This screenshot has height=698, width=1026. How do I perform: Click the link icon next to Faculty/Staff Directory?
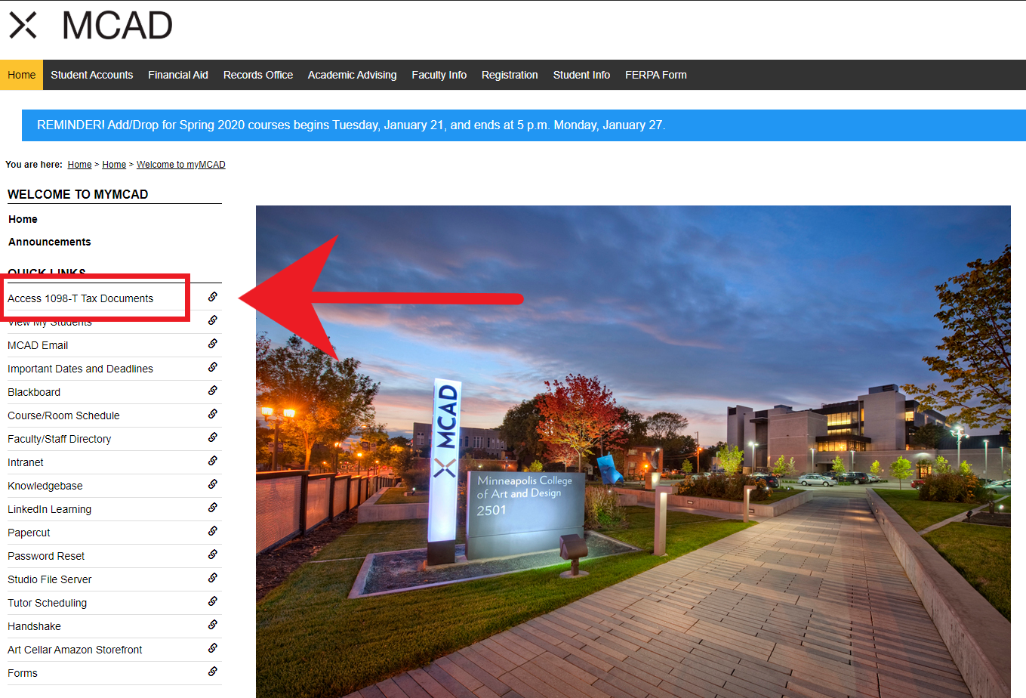coord(213,437)
